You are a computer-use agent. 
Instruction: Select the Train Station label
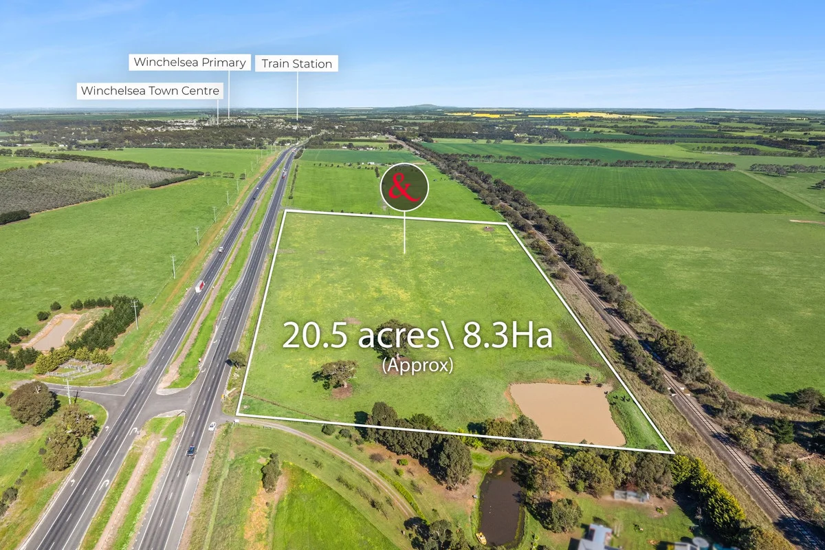(x=297, y=63)
